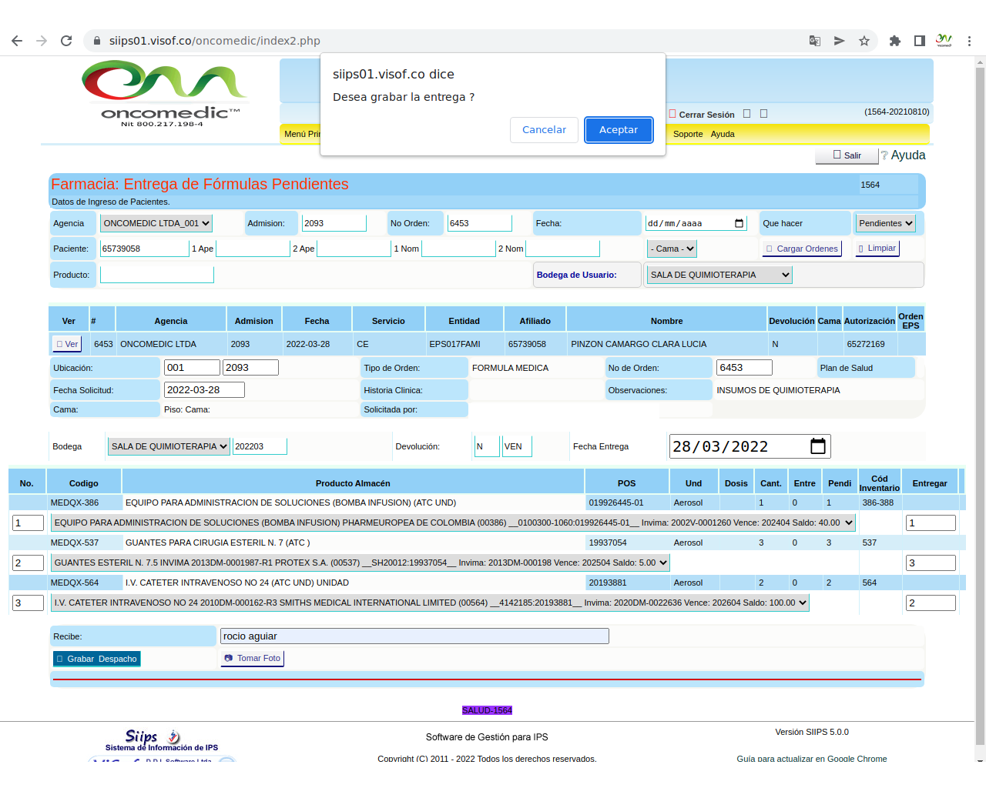Viewport: 986px width, 788px height.
Task: Bookmark this page with star icon
Action: point(864,41)
